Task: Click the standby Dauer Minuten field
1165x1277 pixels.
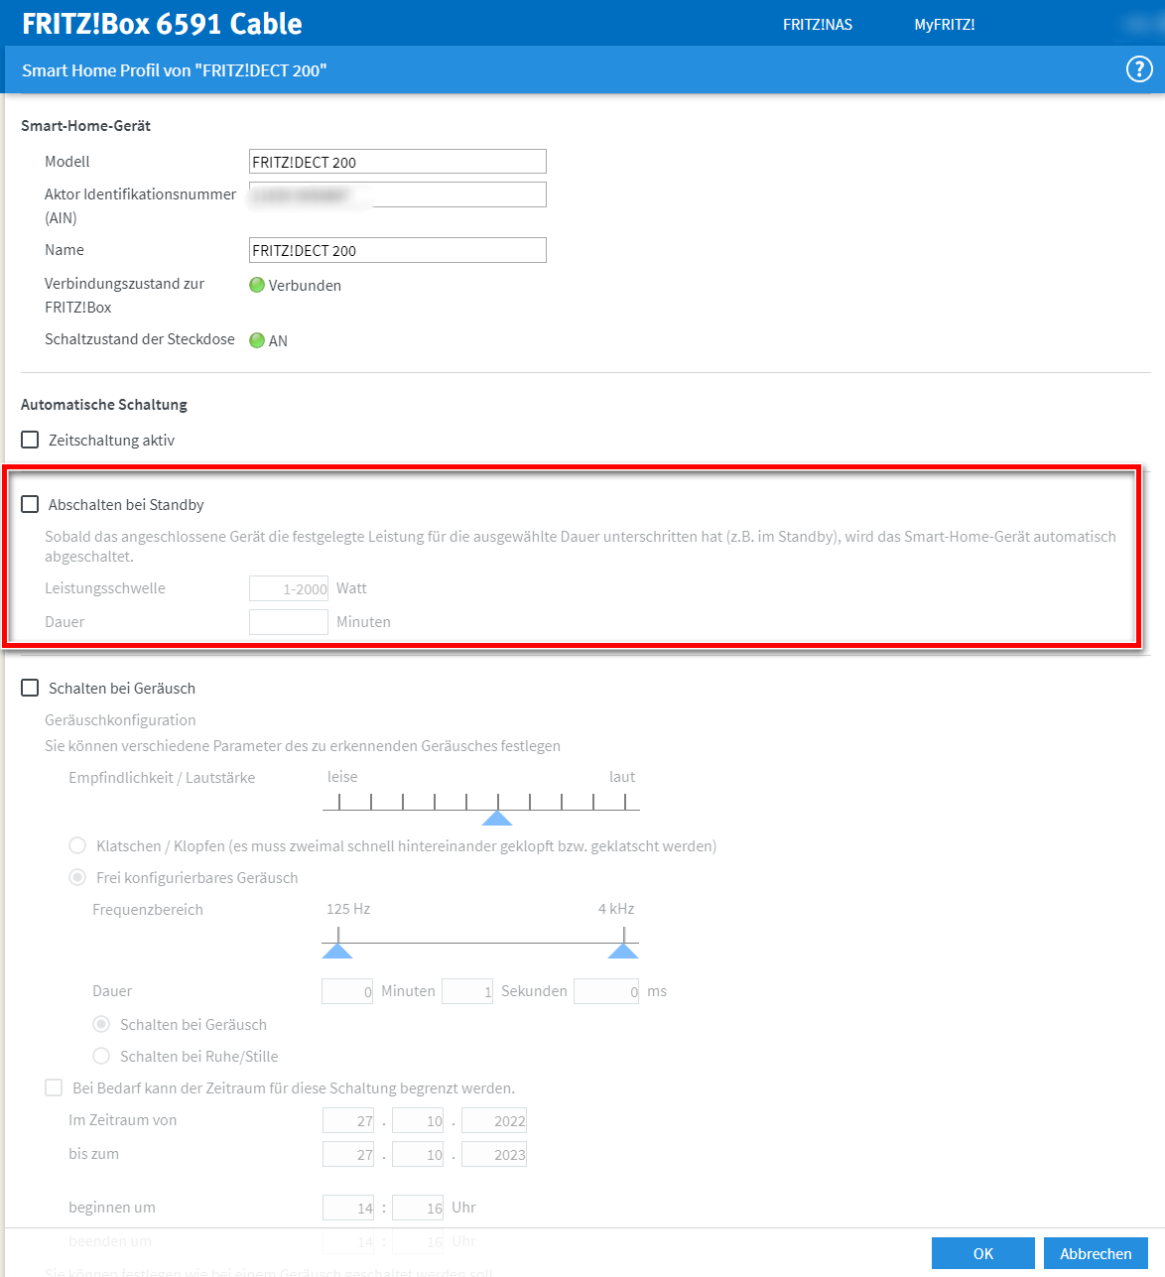Action: point(289,622)
